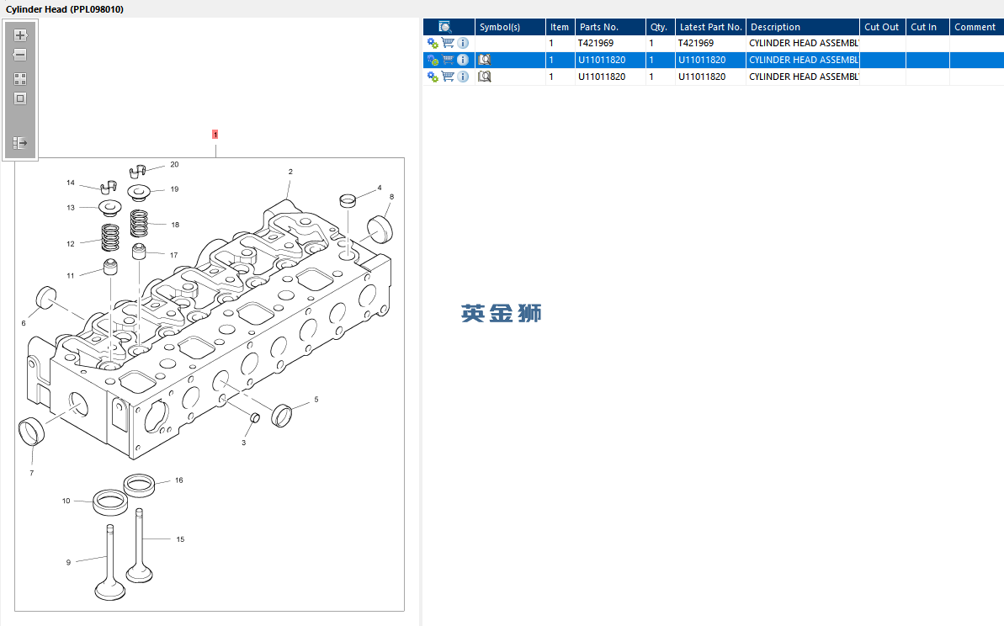The height and width of the screenshot is (626, 1004).
Task: Select the T421969 part number cell
Action: [x=610, y=43]
